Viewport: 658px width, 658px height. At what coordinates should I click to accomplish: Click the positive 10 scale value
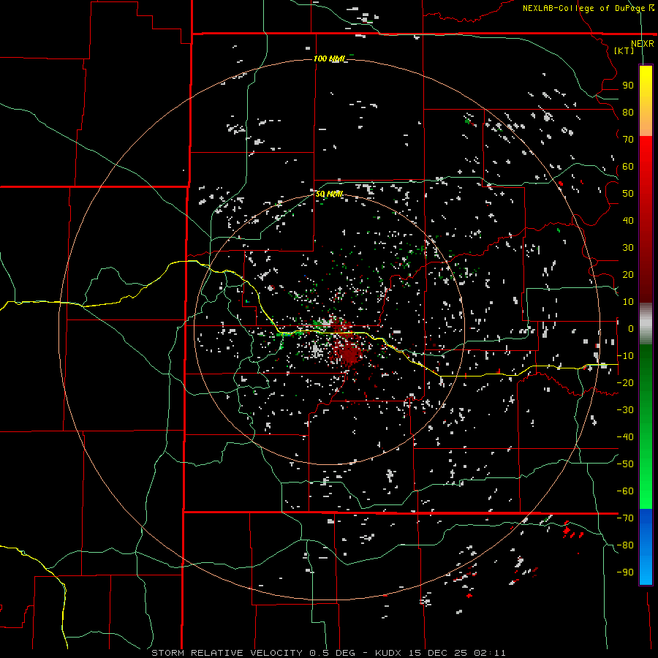tap(628, 302)
